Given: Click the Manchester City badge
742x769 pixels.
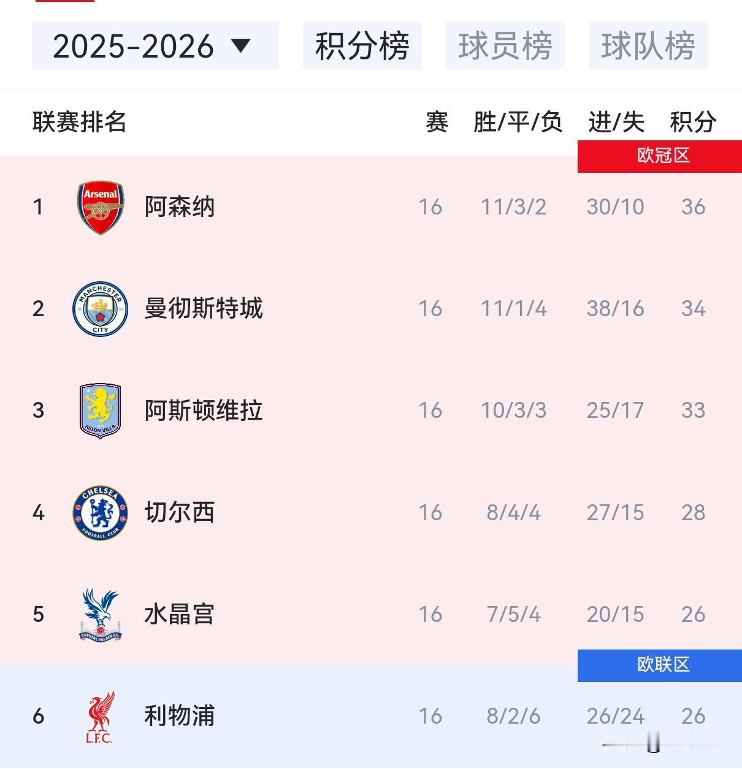Looking at the screenshot, I should 100,309.
